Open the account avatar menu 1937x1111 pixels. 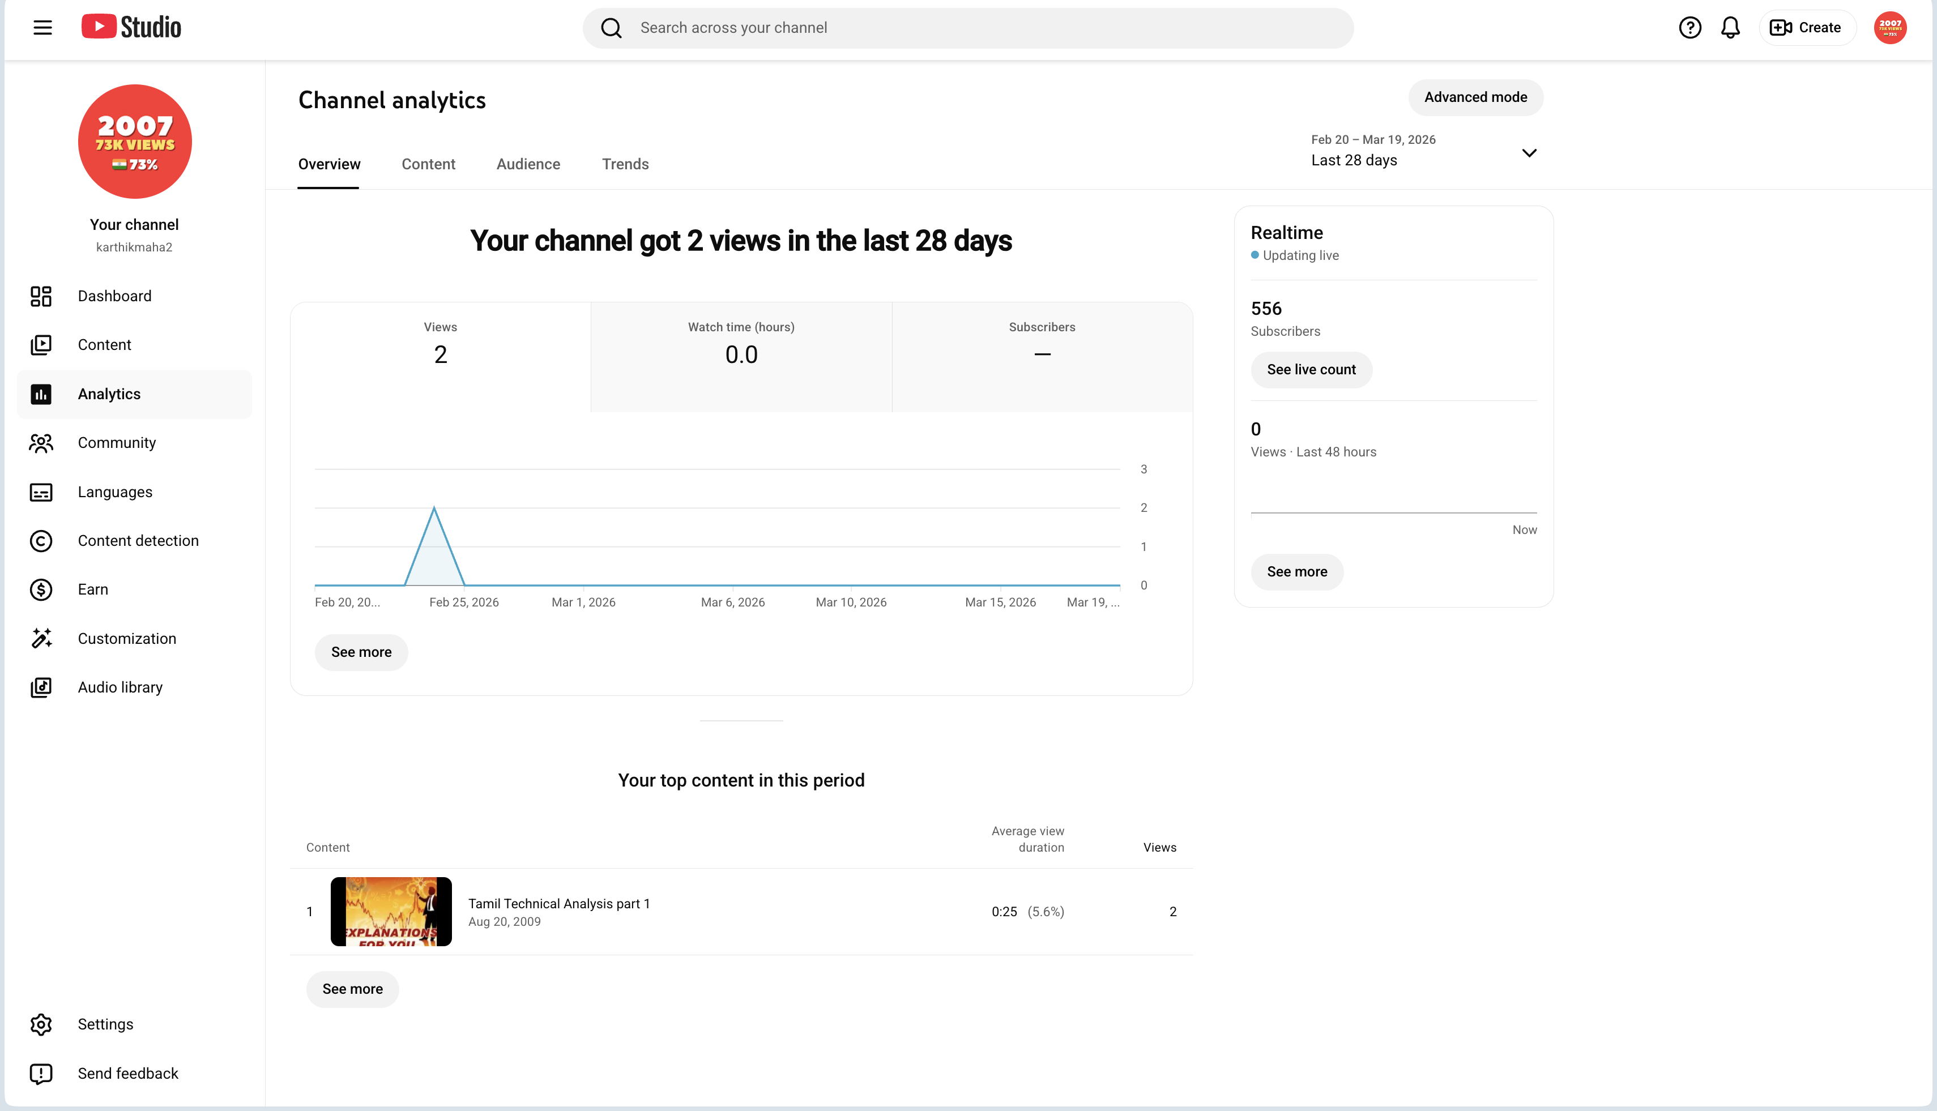pos(1891,28)
